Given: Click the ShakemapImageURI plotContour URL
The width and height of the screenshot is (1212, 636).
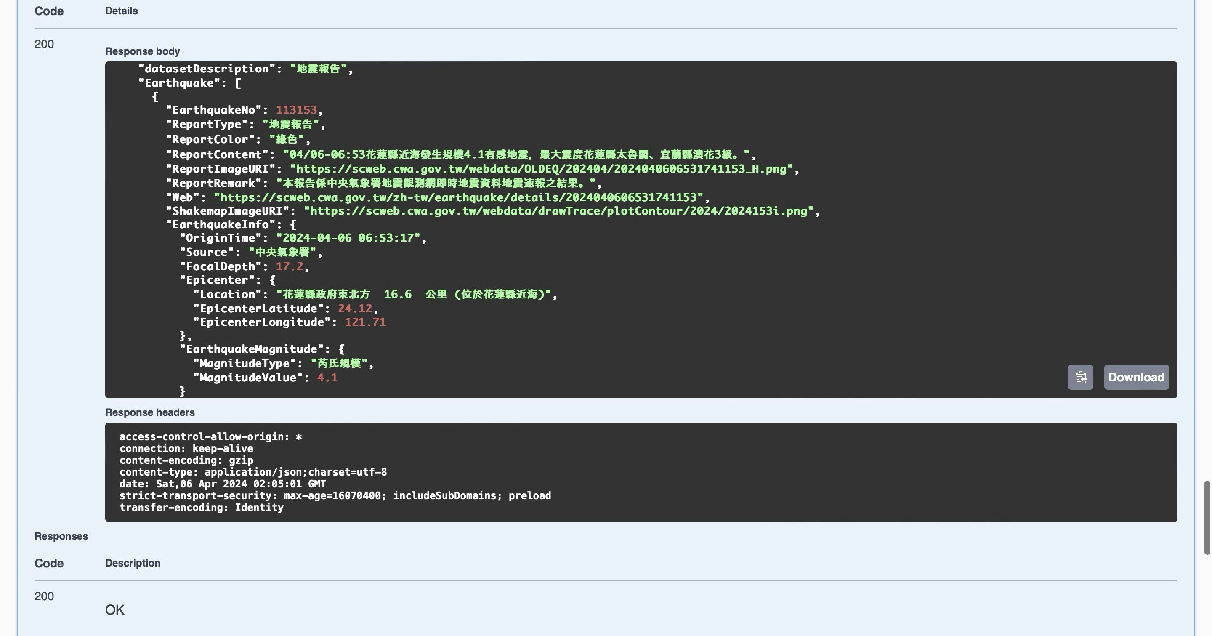Looking at the screenshot, I should pos(558,211).
